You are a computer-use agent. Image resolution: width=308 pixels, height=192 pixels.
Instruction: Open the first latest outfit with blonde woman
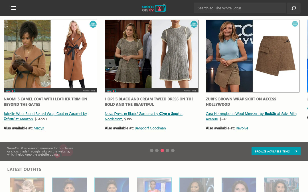tap(27, 185)
